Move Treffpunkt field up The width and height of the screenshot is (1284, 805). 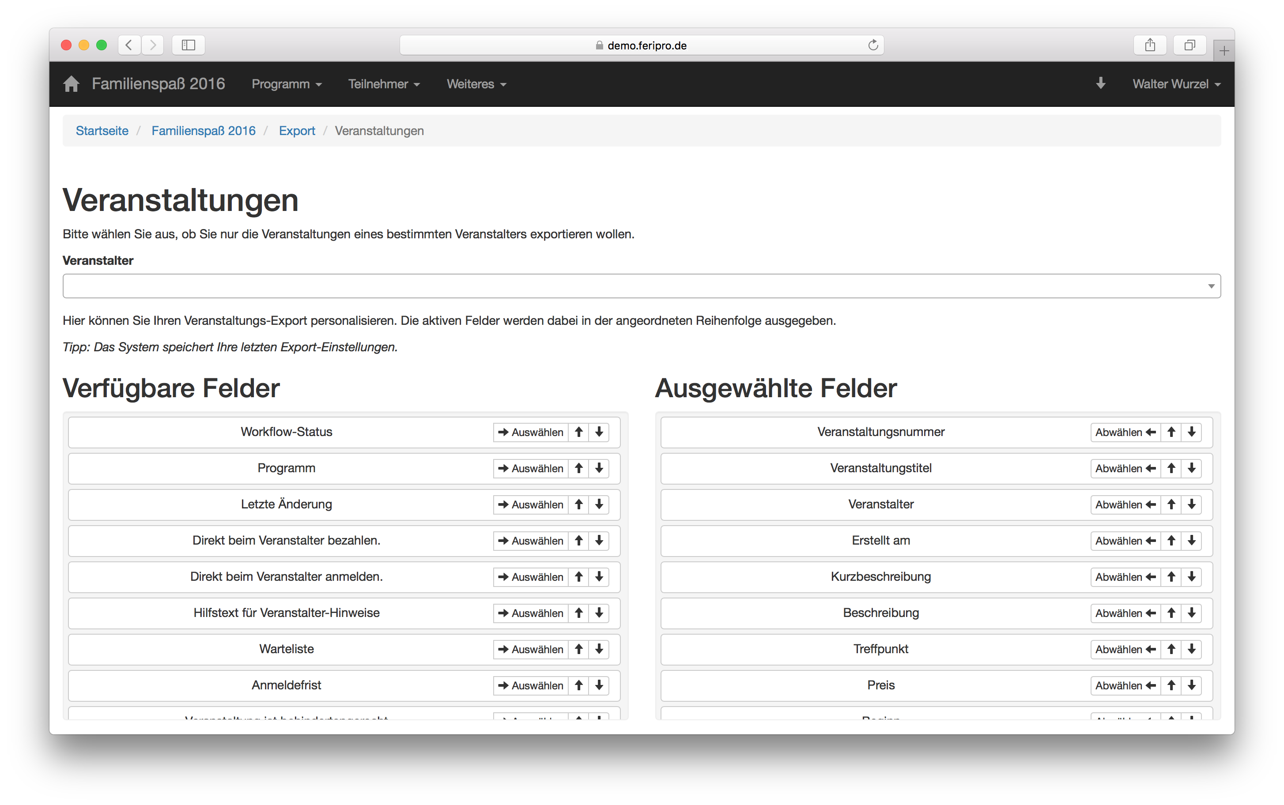[1171, 650]
